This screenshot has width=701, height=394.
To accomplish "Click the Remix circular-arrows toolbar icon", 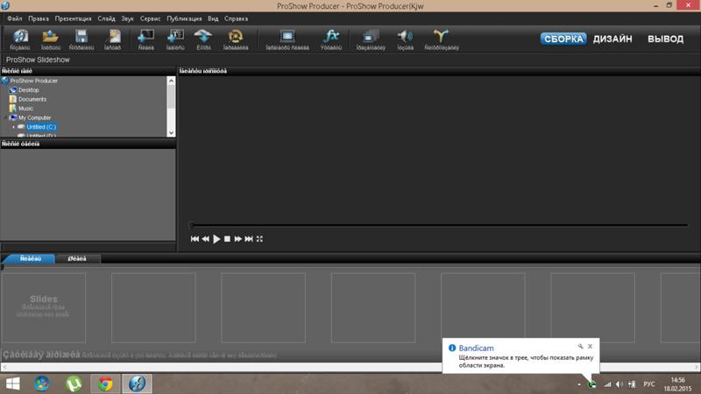I will [x=236, y=39].
